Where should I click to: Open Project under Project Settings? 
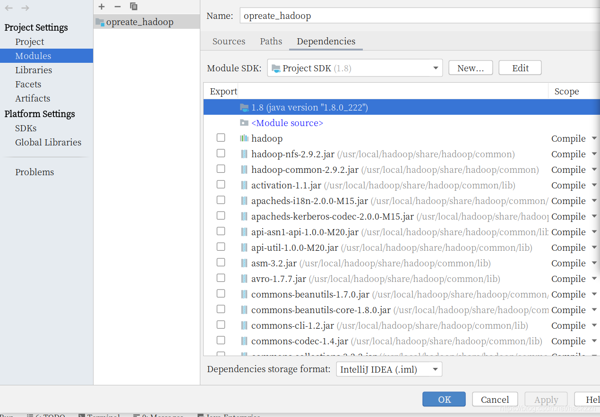click(x=29, y=42)
